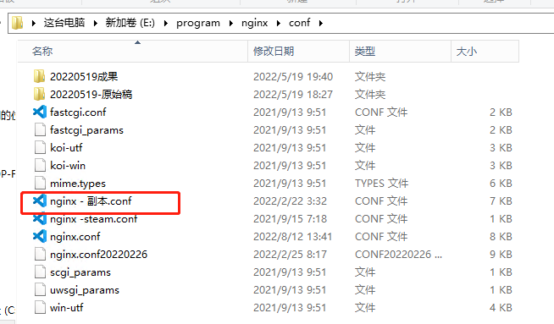
Task: Go to nginx folder in breadcrumb
Action: [254, 24]
